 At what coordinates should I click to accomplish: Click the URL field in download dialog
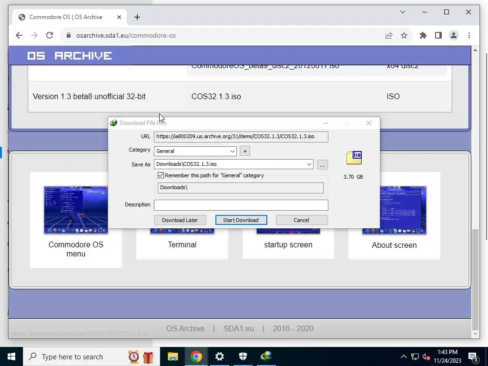241,137
